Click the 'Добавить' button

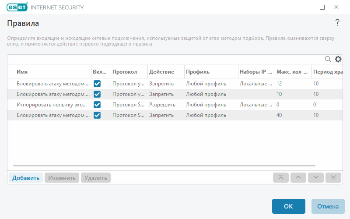[x=26, y=178]
